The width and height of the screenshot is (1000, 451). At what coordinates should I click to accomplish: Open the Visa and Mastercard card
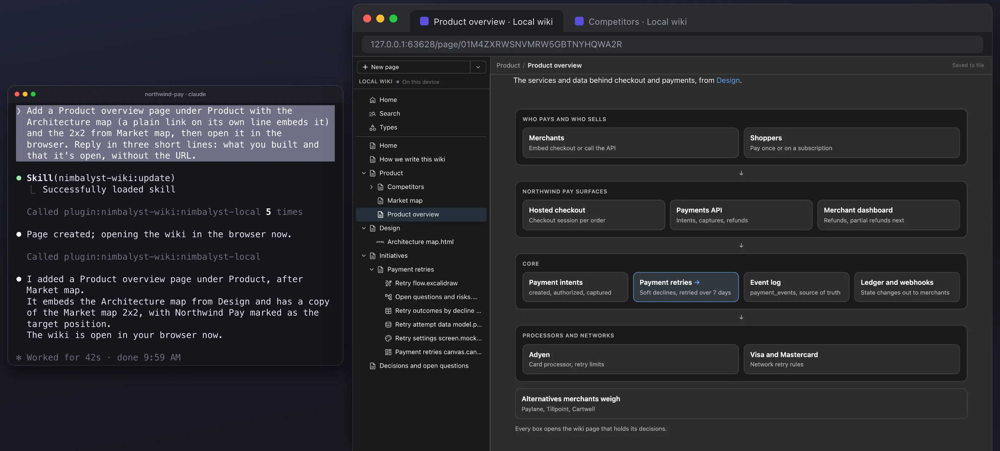[851, 359]
